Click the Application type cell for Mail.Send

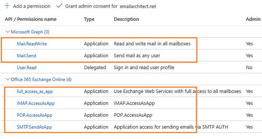(96, 56)
